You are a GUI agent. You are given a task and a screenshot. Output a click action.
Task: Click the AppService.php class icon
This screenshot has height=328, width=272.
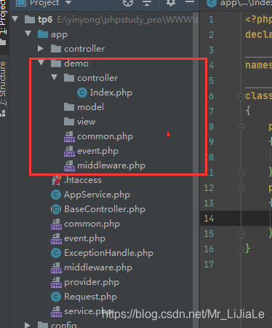click(x=56, y=195)
